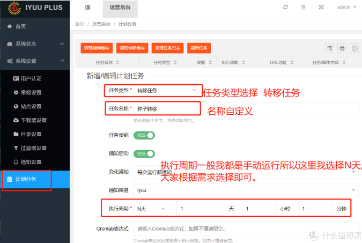Click the days (天) input field
This screenshot has height=243, width=362.
[201, 209]
